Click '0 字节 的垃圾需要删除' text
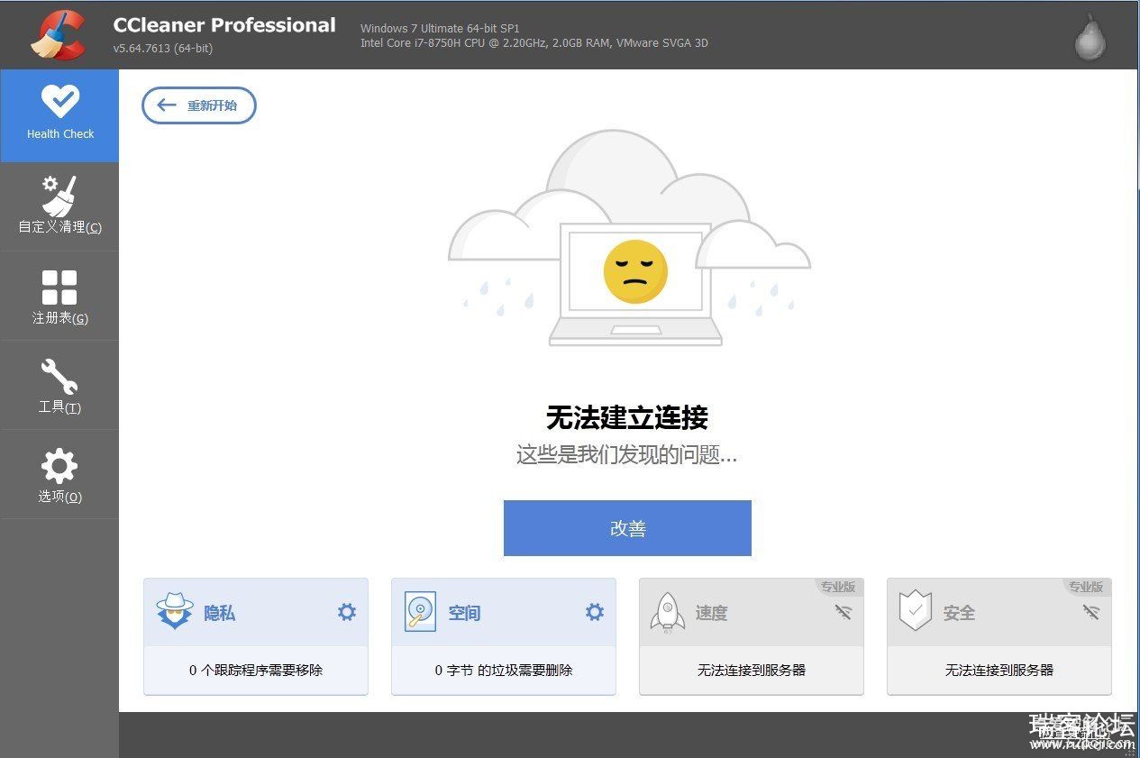 click(504, 671)
